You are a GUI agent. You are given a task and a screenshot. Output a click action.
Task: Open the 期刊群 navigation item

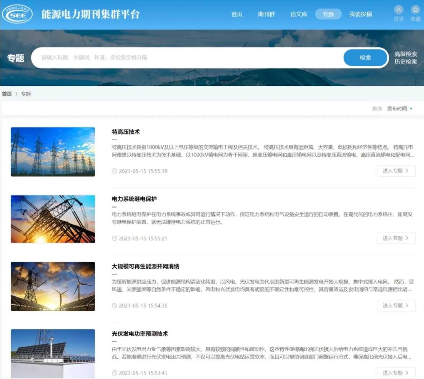click(266, 14)
